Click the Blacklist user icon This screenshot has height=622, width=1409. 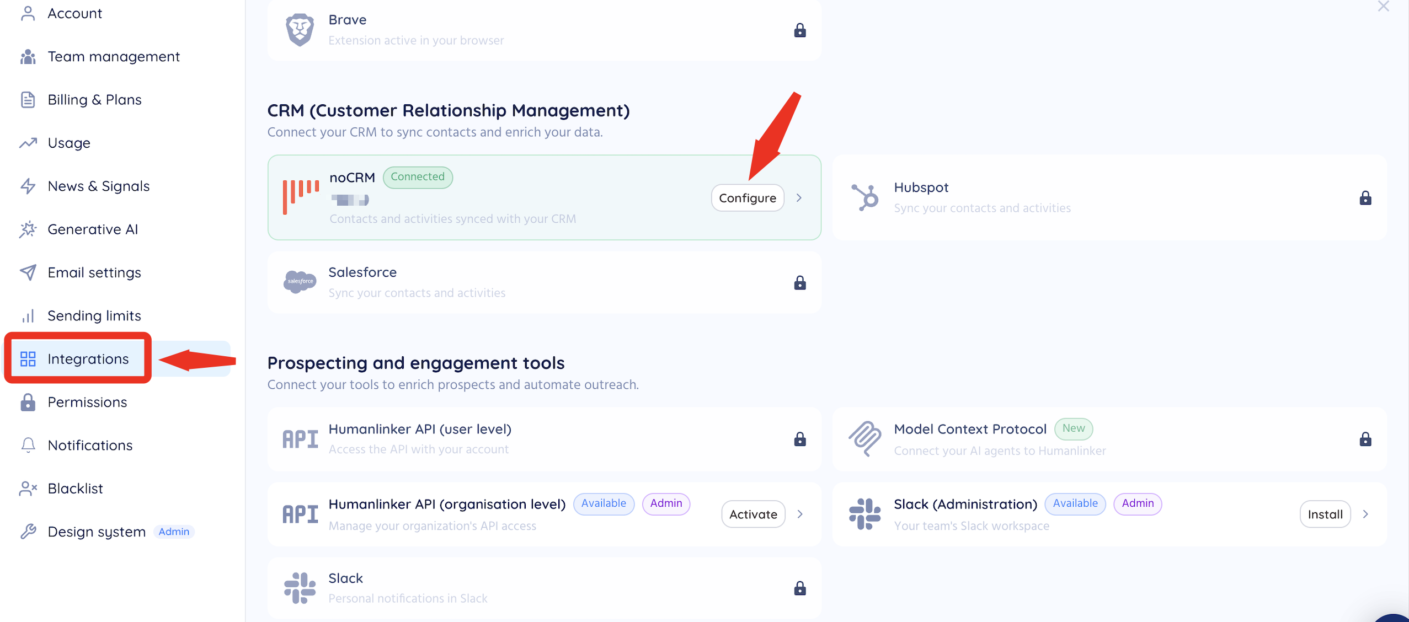pyautogui.click(x=28, y=489)
